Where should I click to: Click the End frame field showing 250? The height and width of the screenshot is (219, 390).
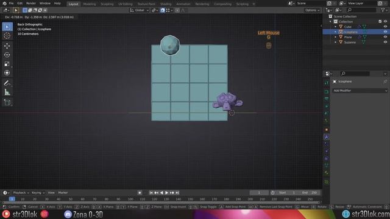(x=310, y=193)
